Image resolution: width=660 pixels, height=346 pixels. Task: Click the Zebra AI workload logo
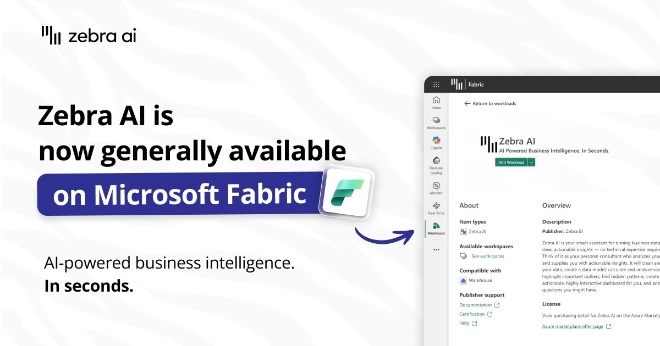click(488, 144)
